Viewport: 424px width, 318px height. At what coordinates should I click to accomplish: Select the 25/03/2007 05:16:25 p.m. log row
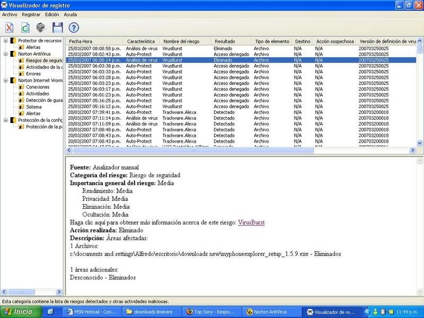tap(241, 101)
